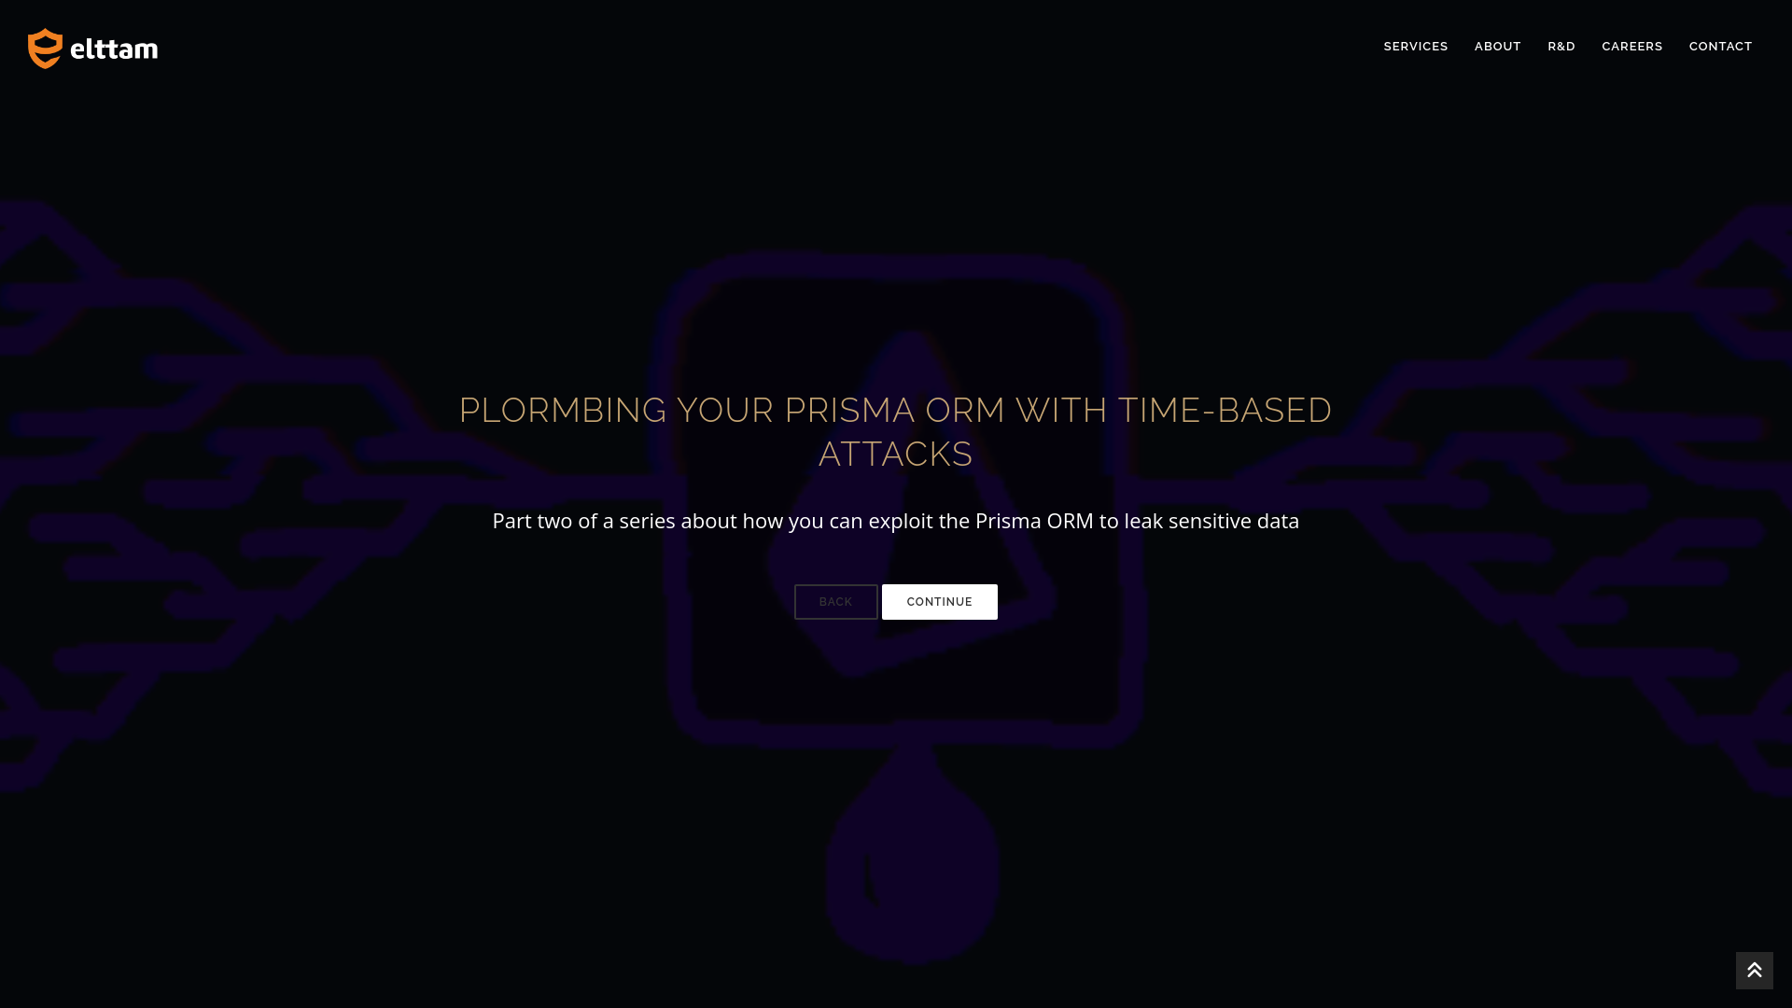Select the R&D section
The image size is (1792, 1008).
click(x=1561, y=47)
